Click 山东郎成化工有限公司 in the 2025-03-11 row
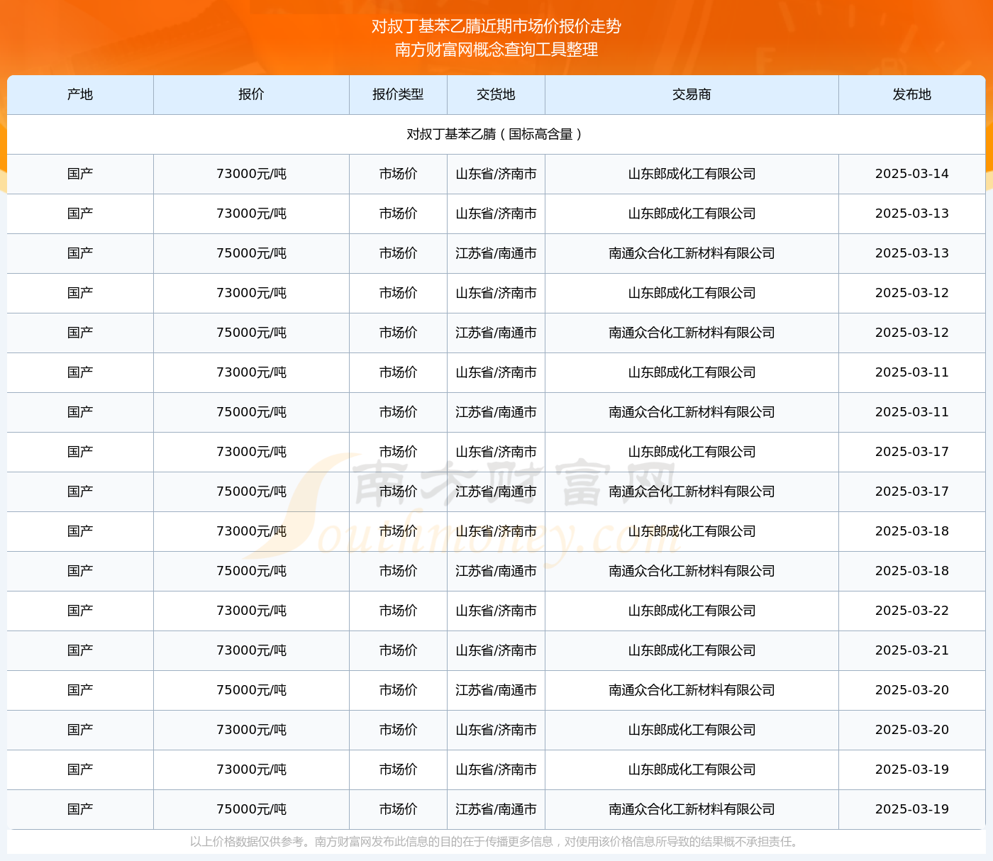The image size is (993, 861). 692,372
